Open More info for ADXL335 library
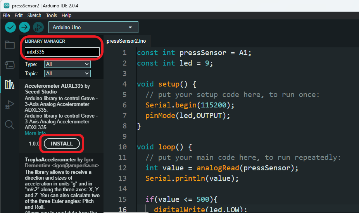The image size is (359, 213). click(x=35, y=133)
